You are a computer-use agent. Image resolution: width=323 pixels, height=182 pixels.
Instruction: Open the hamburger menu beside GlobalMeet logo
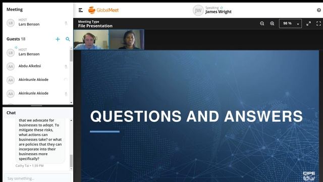point(81,10)
